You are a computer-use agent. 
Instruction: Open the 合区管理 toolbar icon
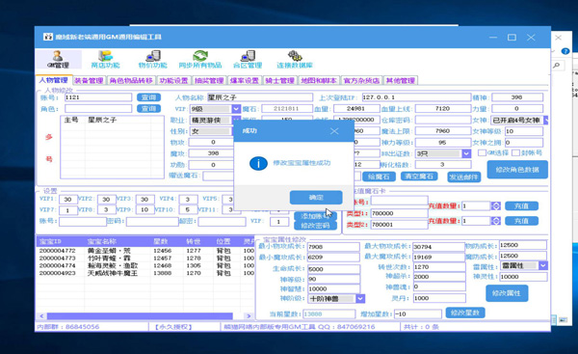click(248, 60)
